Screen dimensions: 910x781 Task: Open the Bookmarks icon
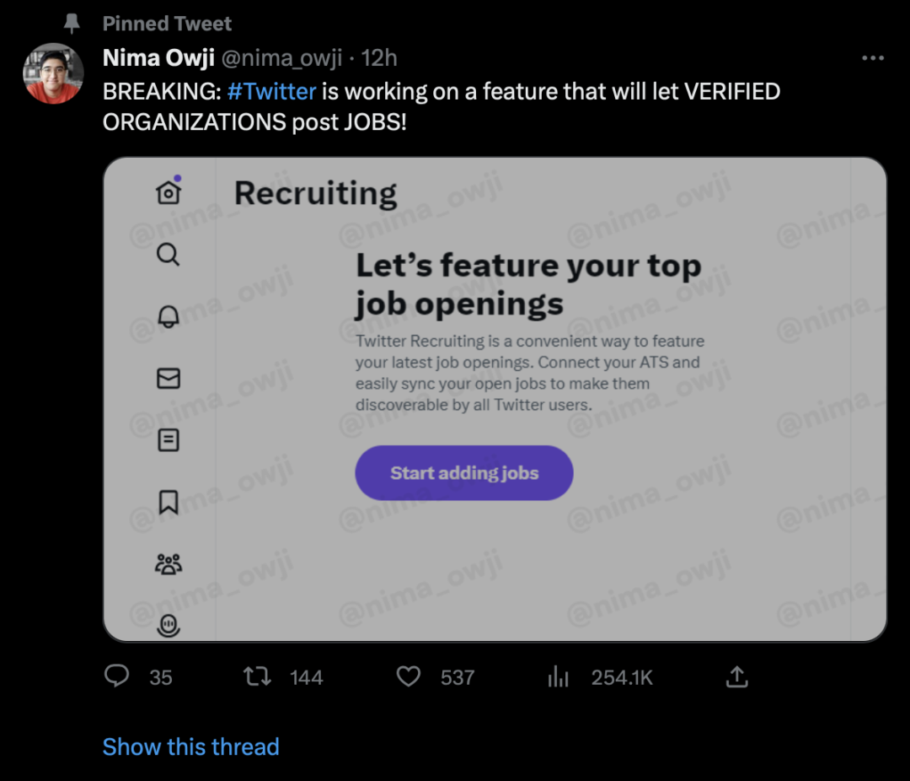[168, 501]
